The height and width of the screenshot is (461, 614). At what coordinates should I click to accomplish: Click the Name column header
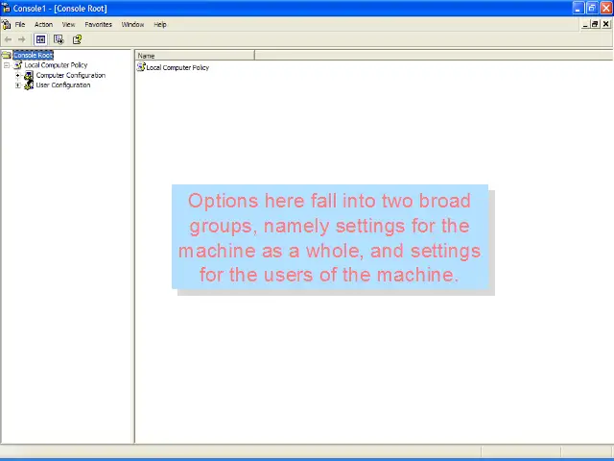(x=195, y=56)
